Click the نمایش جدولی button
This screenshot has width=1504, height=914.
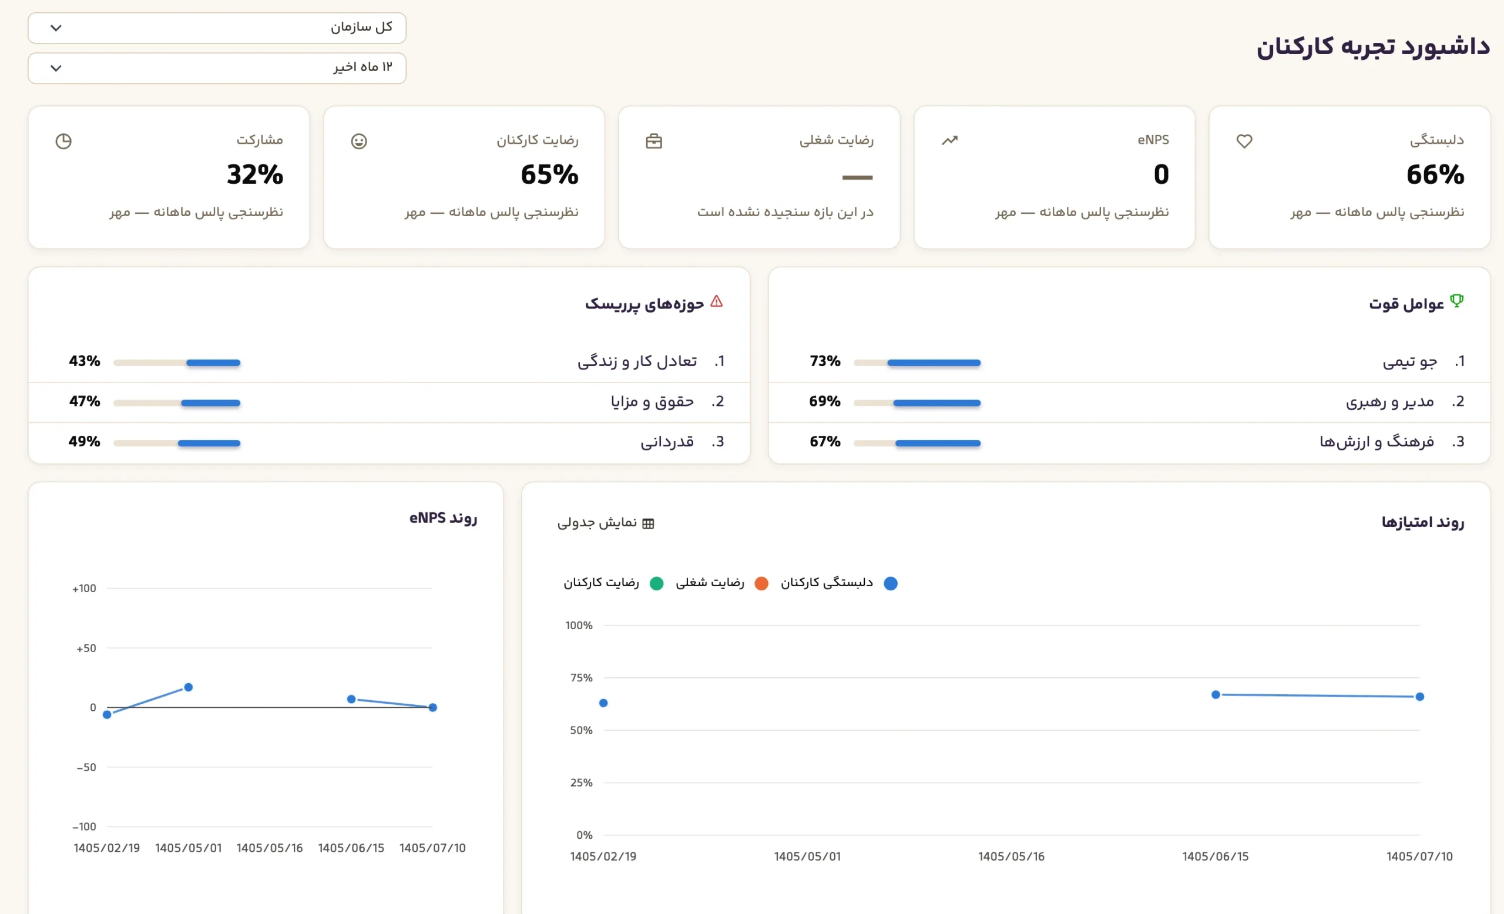tap(606, 523)
